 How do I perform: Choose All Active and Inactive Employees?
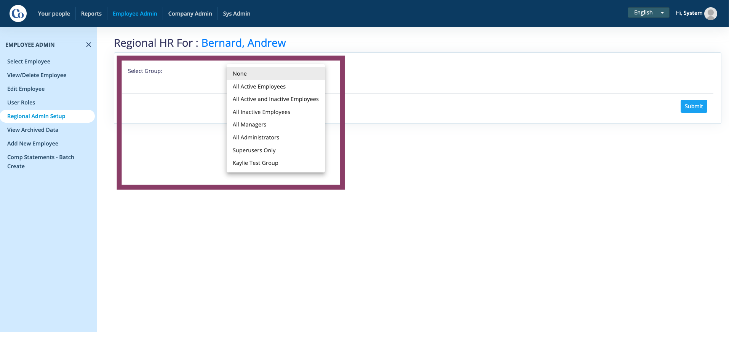276,99
